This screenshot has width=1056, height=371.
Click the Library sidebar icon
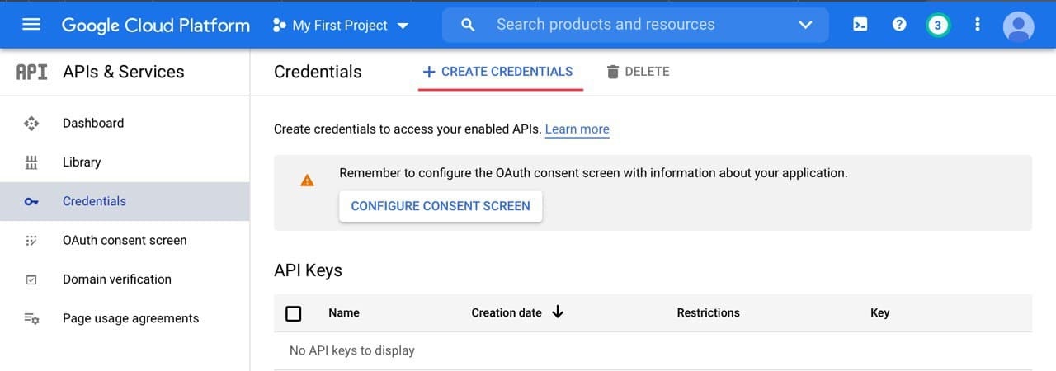point(31,162)
